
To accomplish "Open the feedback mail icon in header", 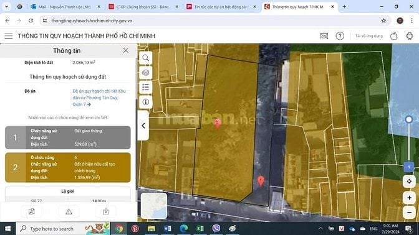I will coord(324,35).
